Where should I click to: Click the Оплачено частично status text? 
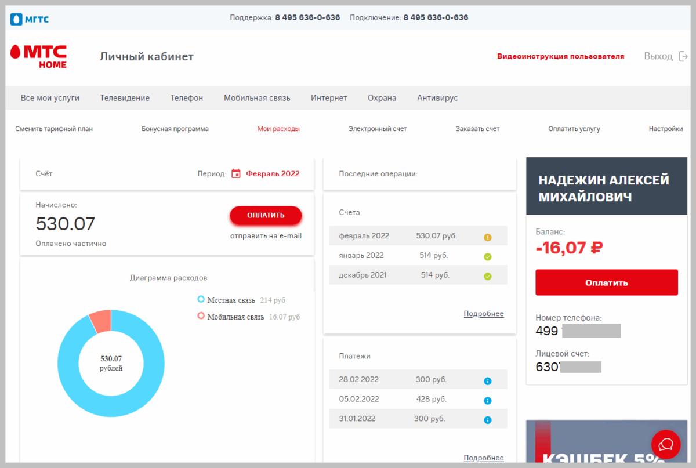click(x=71, y=244)
